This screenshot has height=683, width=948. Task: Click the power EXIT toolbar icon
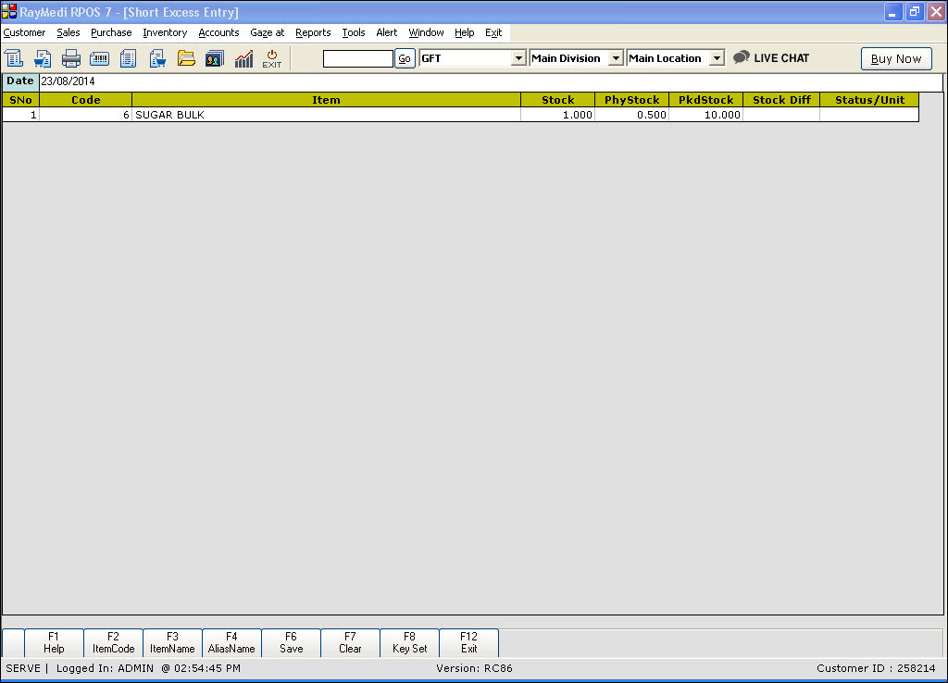point(272,58)
